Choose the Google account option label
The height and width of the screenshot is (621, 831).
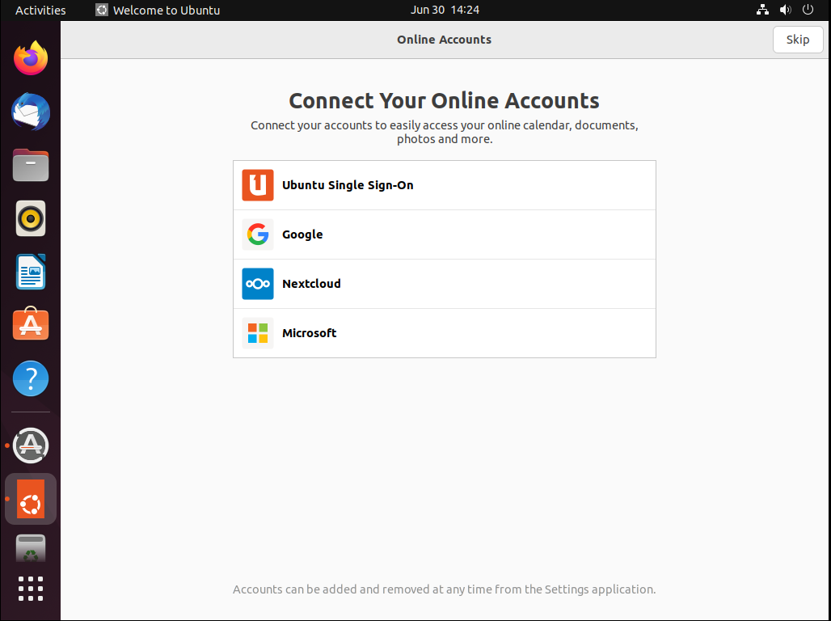[x=302, y=234]
